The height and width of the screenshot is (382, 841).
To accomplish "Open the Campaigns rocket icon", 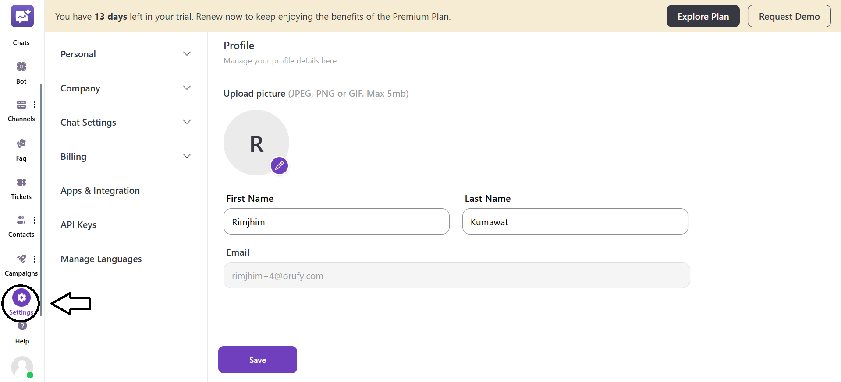I will (21, 259).
